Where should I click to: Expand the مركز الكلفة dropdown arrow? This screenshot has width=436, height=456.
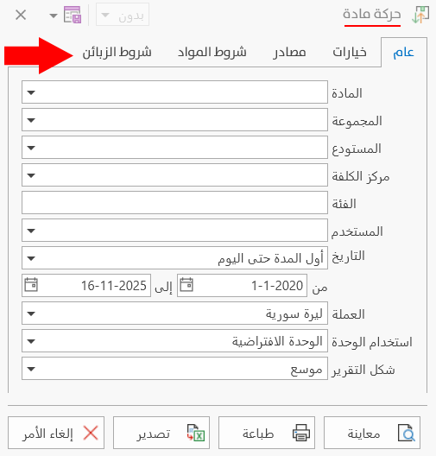[31, 175]
